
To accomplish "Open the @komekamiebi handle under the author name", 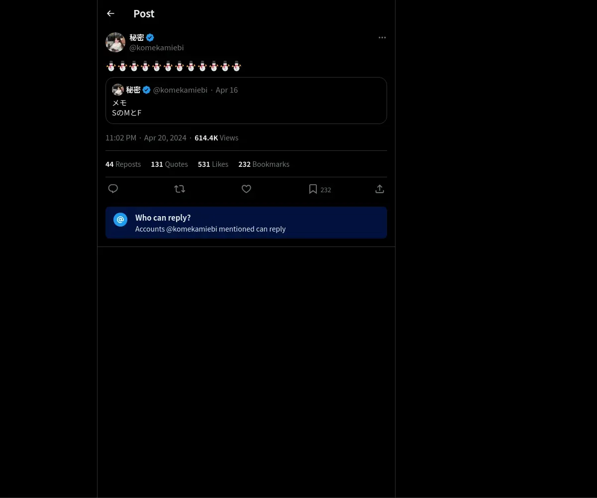I will 157,47.
